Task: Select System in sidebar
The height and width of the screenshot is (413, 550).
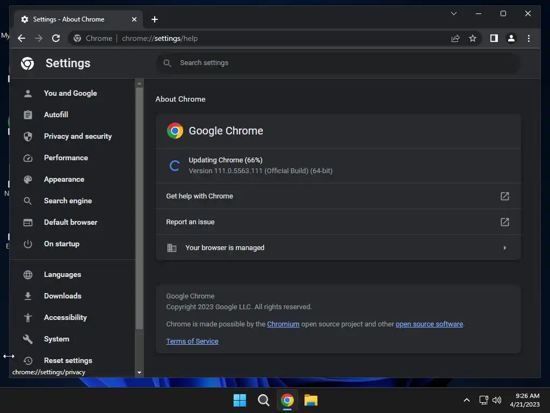Action: pos(57,339)
